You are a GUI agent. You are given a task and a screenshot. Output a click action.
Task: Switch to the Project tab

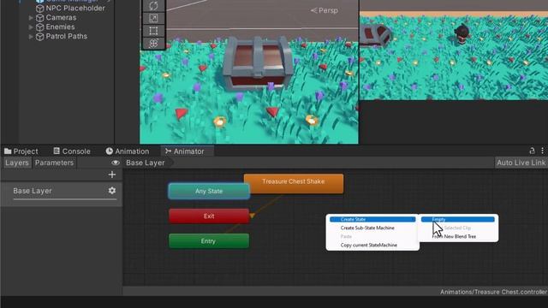(21, 151)
